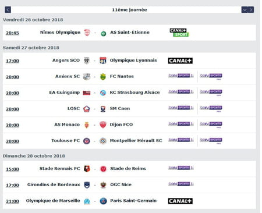
Task: Click the Stade Rennais FC crest
Action: pos(87,169)
